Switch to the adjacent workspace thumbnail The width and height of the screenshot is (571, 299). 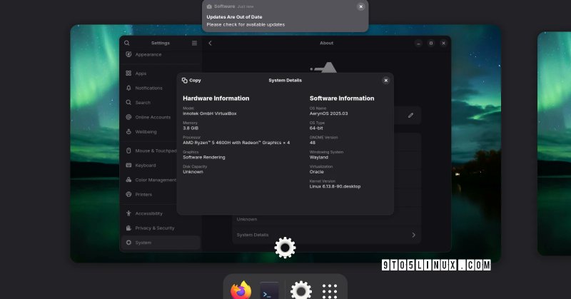tap(554, 144)
